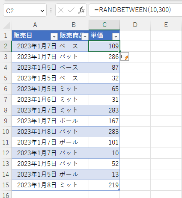The height and width of the screenshot is (198, 182).
Task: Select column C header
Action: pyautogui.click(x=104, y=25)
